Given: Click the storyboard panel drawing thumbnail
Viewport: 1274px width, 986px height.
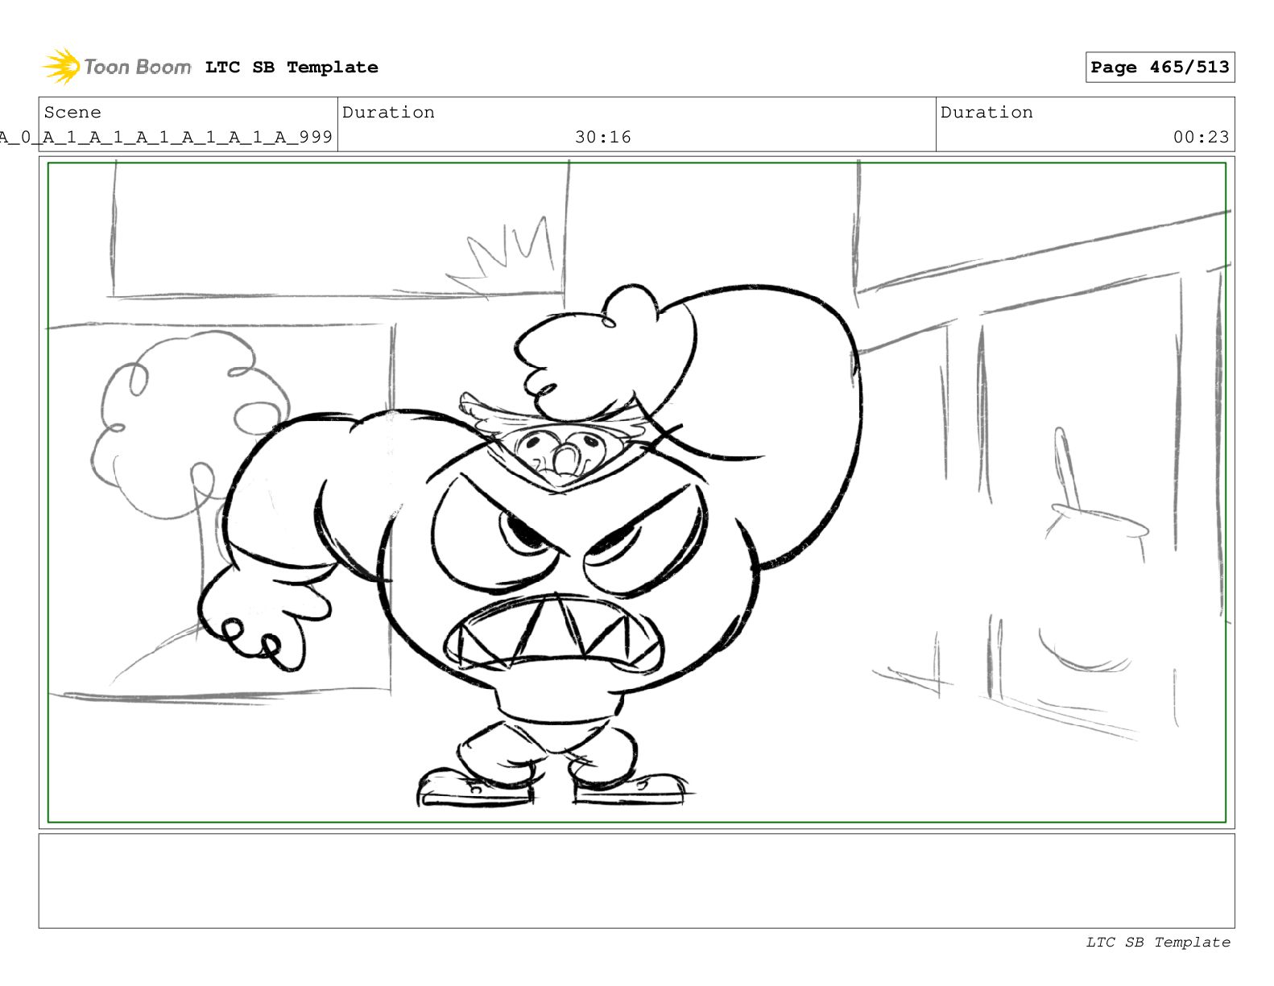Looking at the screenshot, I should [636, 493].
